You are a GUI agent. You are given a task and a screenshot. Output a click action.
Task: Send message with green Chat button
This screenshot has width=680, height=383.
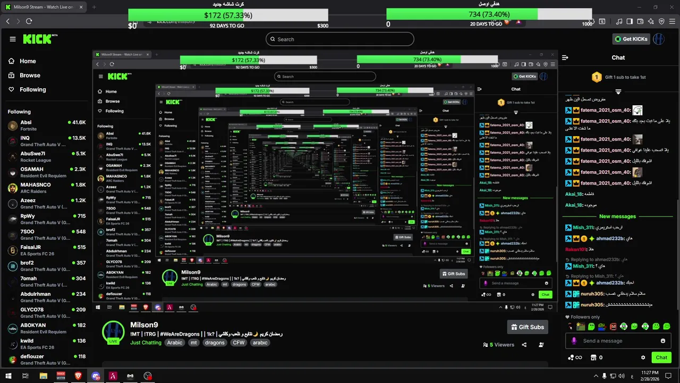coord(661,357)
